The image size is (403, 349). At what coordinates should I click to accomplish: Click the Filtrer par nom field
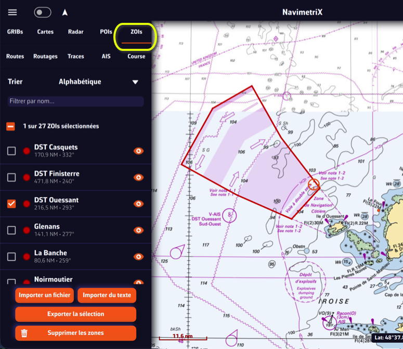tap(75, 101)
